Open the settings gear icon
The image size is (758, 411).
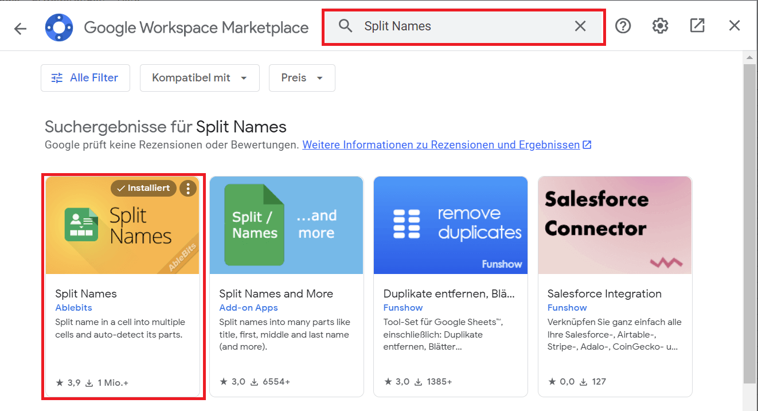660,26
